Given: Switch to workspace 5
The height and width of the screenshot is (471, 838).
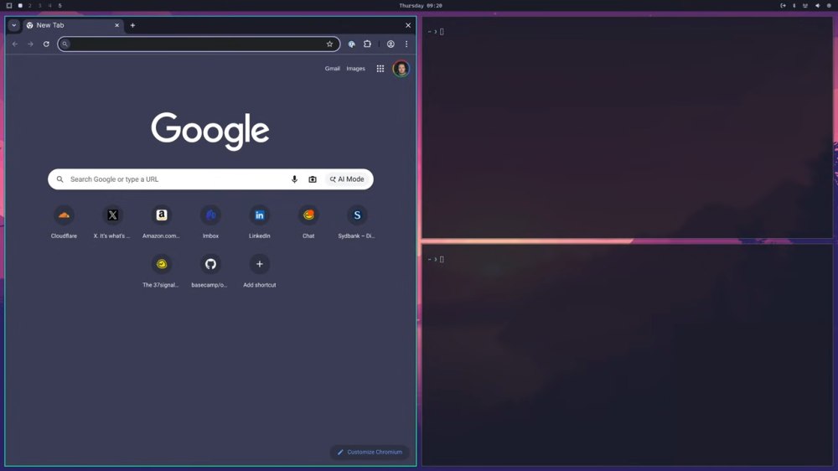Looking at the screenshot, I should 59,5.
